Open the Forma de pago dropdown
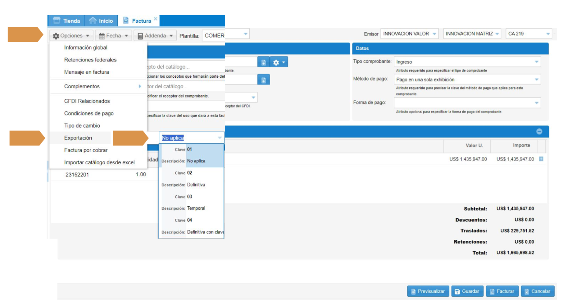 467,103
